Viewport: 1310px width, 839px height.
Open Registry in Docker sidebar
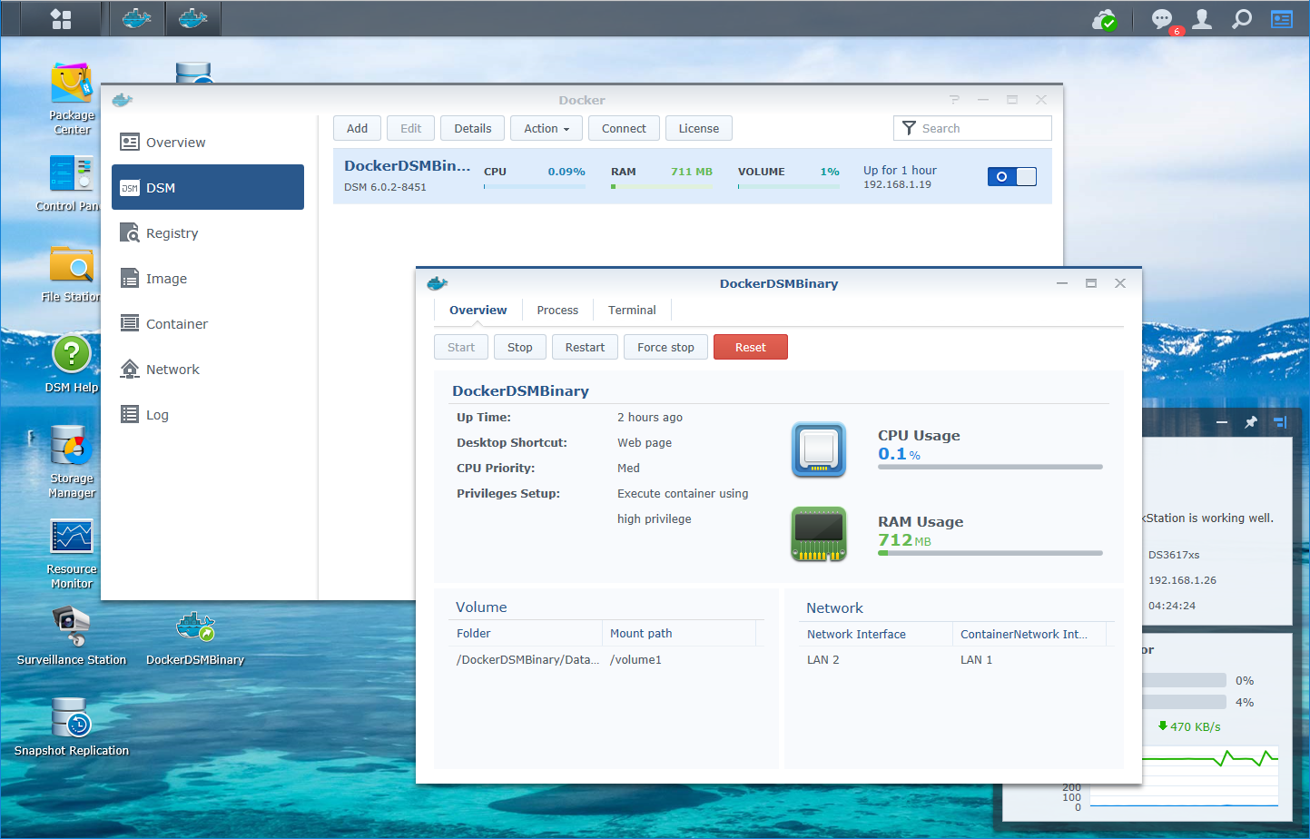pyautogui.click(x=208, y=232)
